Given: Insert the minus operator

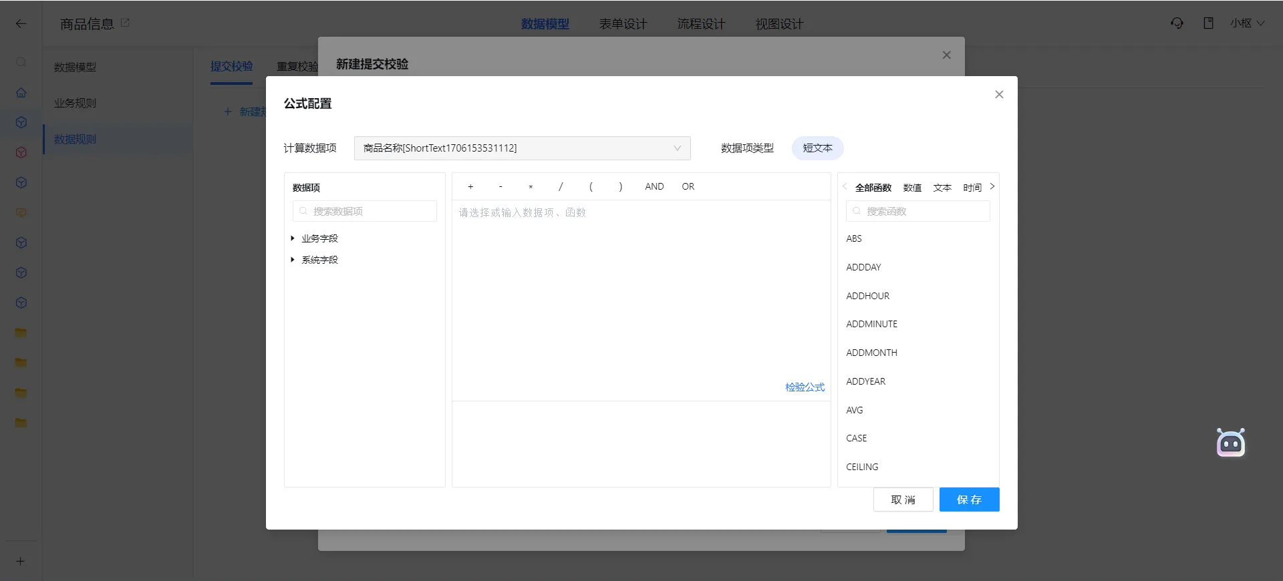Looking at the screenshot, I should click(x=501, y=186).
